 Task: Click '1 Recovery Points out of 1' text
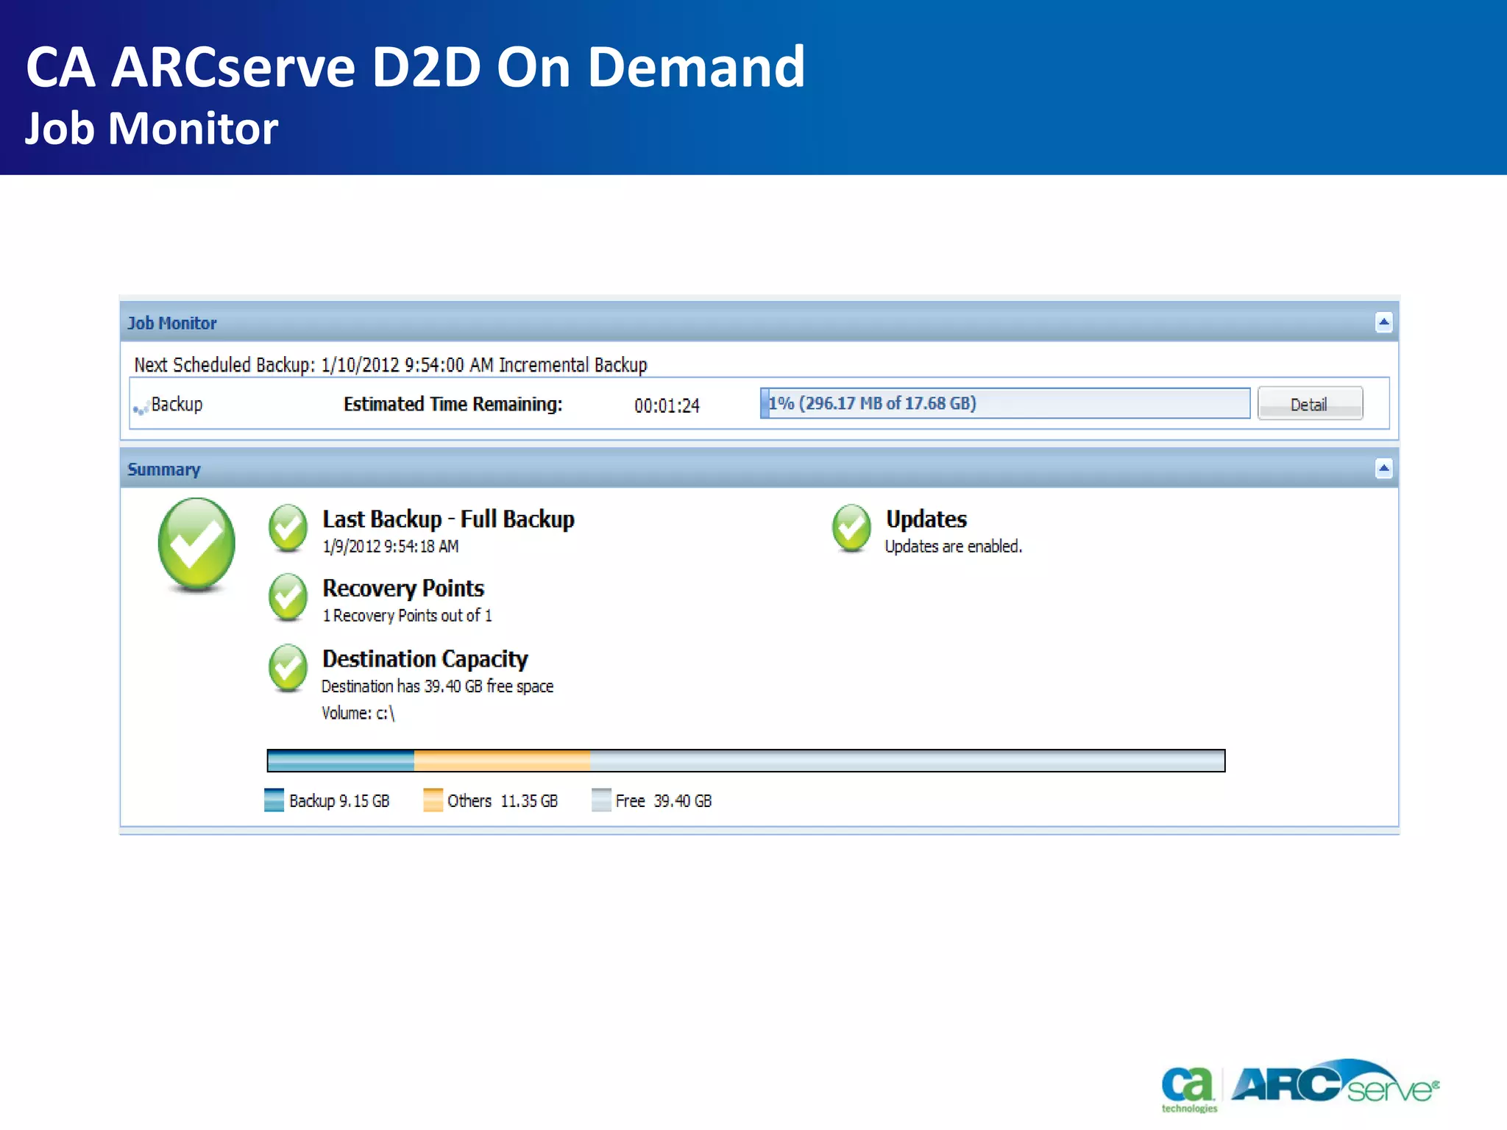408,616
